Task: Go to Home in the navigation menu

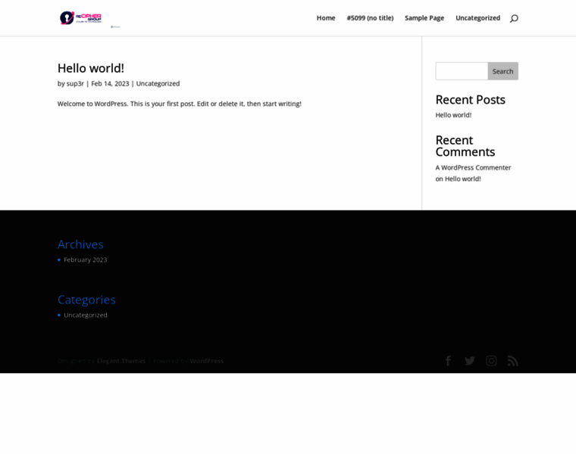Action: [x=326, y=18]
